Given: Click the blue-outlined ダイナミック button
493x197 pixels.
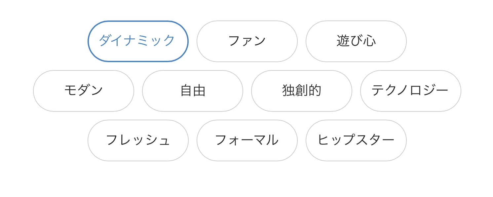Looking at the screenshot, I should coord(138,41).
